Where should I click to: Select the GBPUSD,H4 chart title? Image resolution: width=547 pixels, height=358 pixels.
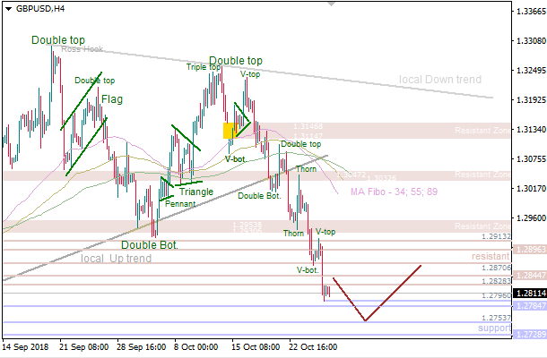[x=40, y=9]
